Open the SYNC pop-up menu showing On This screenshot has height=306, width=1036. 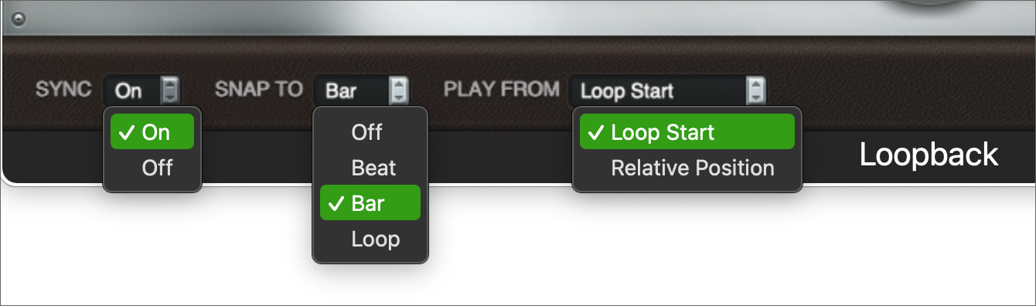coord(142,90)
